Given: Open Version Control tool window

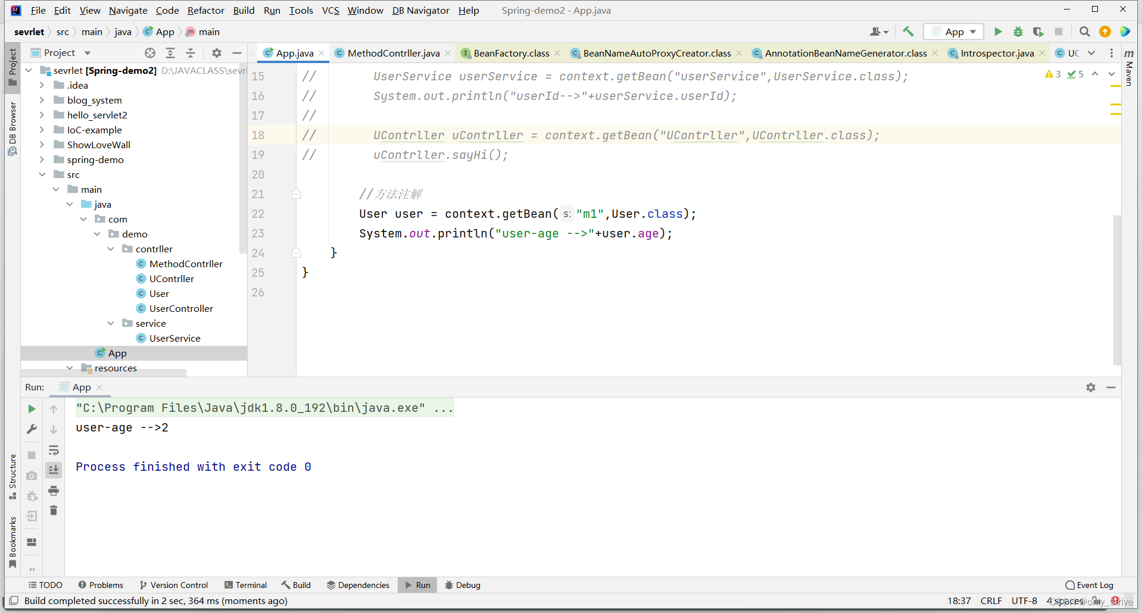Looking at the screenshot, I should [173, 585].
